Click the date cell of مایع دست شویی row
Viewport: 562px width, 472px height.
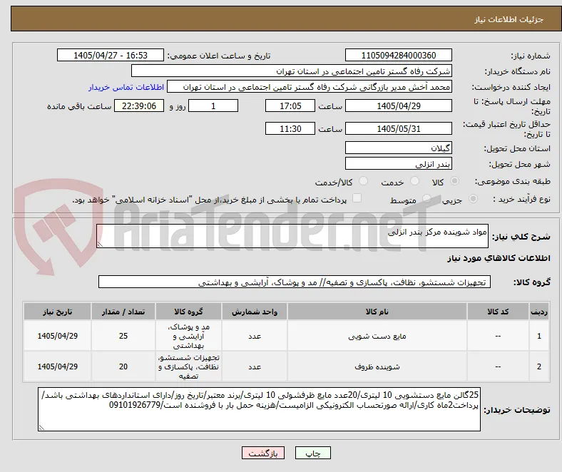pos(57,336)
